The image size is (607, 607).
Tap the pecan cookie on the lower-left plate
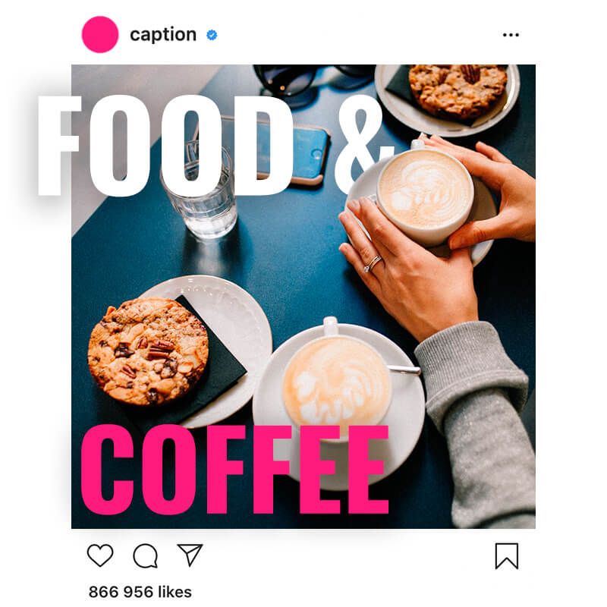pyautogui.click(x=148, y=351)
